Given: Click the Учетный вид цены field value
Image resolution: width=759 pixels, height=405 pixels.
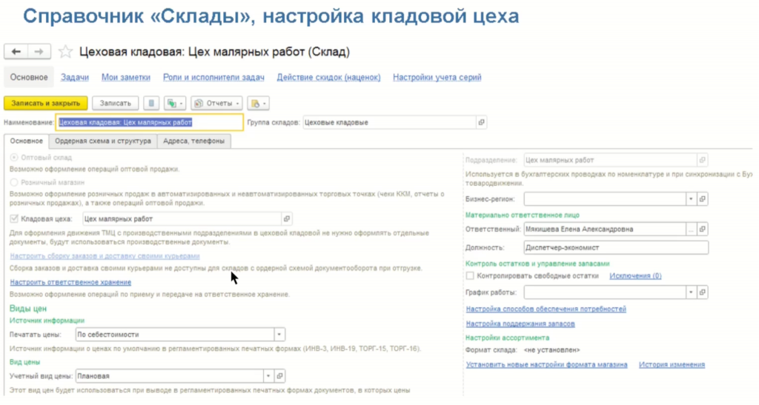Looking at the screenshot, I should point(170,376).
